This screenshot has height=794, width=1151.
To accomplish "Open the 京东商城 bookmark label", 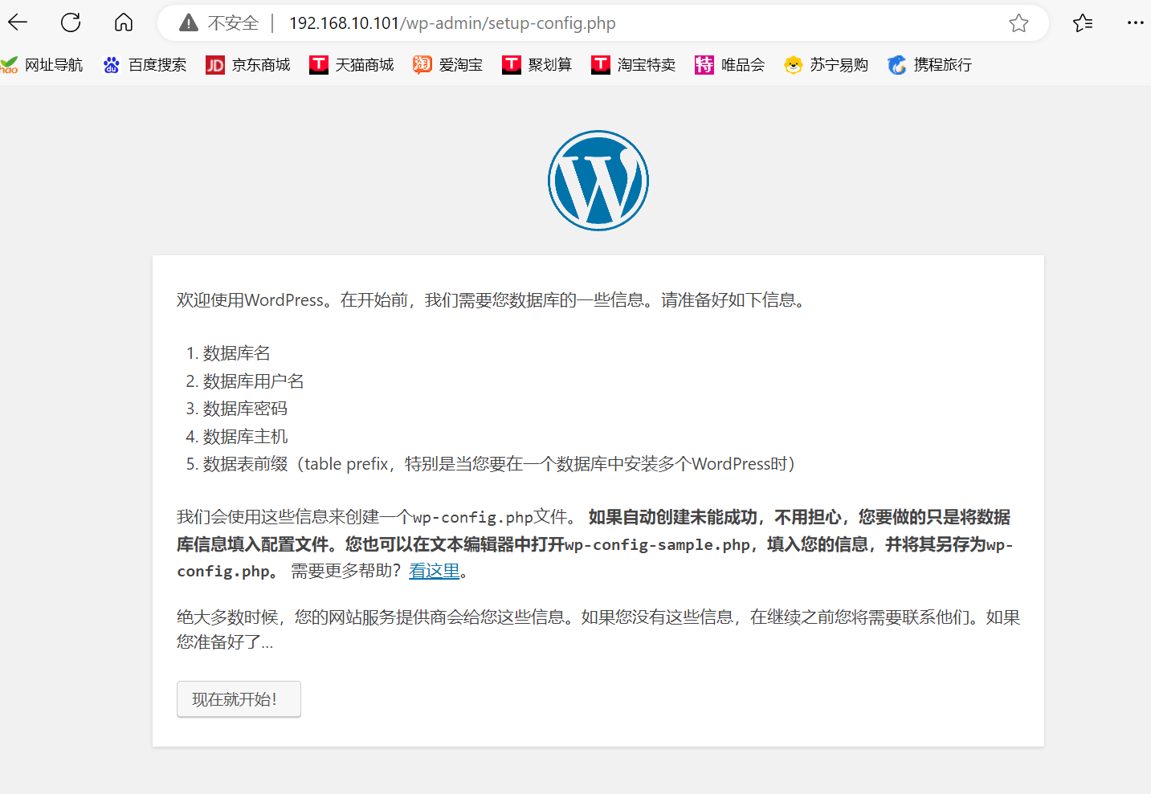I will click(x=261, y=65).
